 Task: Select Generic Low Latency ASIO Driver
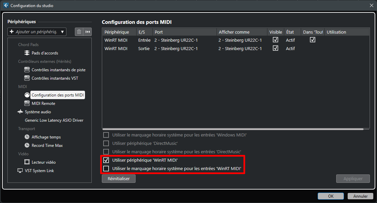coord(54,120)
